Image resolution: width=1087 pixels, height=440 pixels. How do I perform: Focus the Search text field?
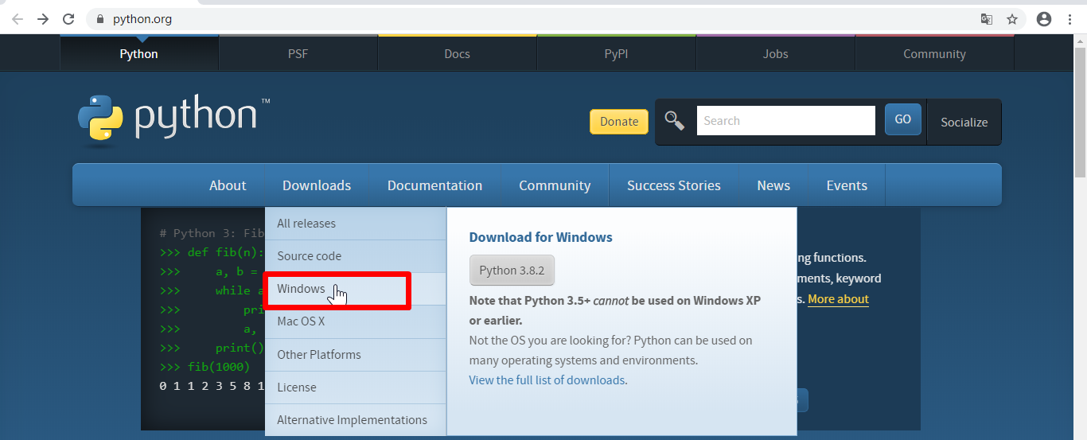point(786,121)
